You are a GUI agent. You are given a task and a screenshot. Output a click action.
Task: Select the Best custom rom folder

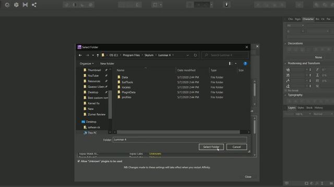[98, 98]
